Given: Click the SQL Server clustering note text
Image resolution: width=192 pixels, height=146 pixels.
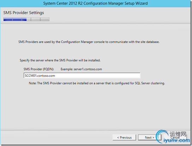Looking at the screenshot, I should pos(97,83).
